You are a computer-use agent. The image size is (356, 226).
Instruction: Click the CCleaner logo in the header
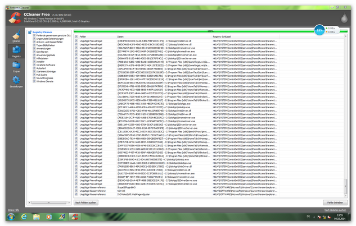15,18
